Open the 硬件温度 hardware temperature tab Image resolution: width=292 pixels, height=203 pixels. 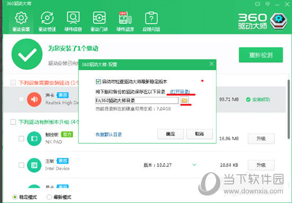click(125, 22)
